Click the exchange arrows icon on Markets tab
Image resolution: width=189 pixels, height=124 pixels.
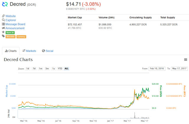click(x=24, y=50)
